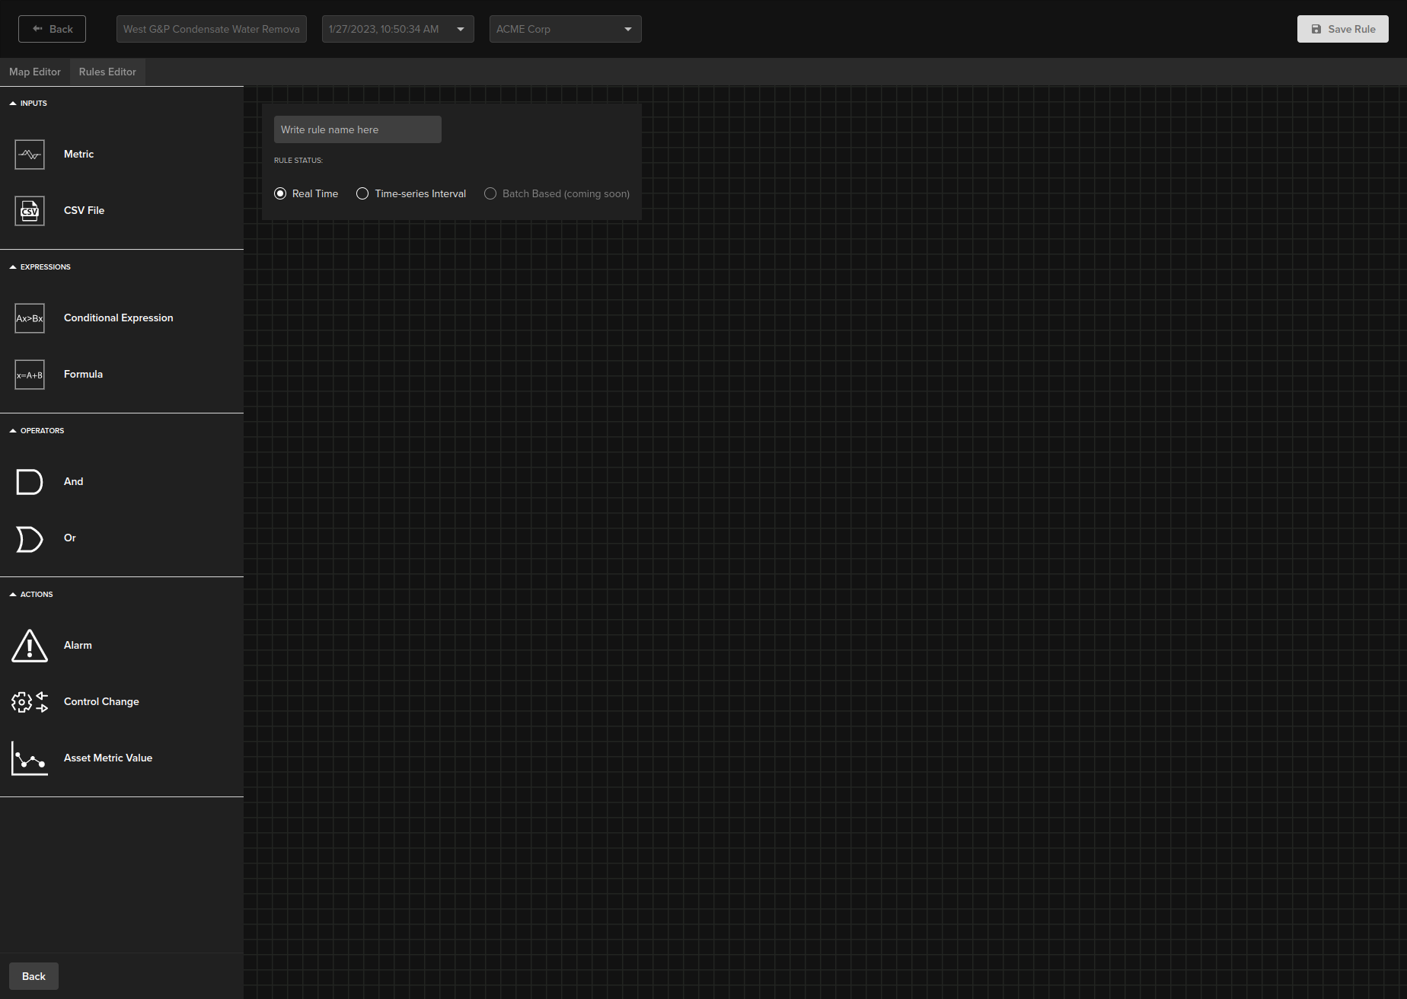Viewport: 1407px width, 999px height.
Task: Switch to the Map Editor tab
Action: coord(35,72)
